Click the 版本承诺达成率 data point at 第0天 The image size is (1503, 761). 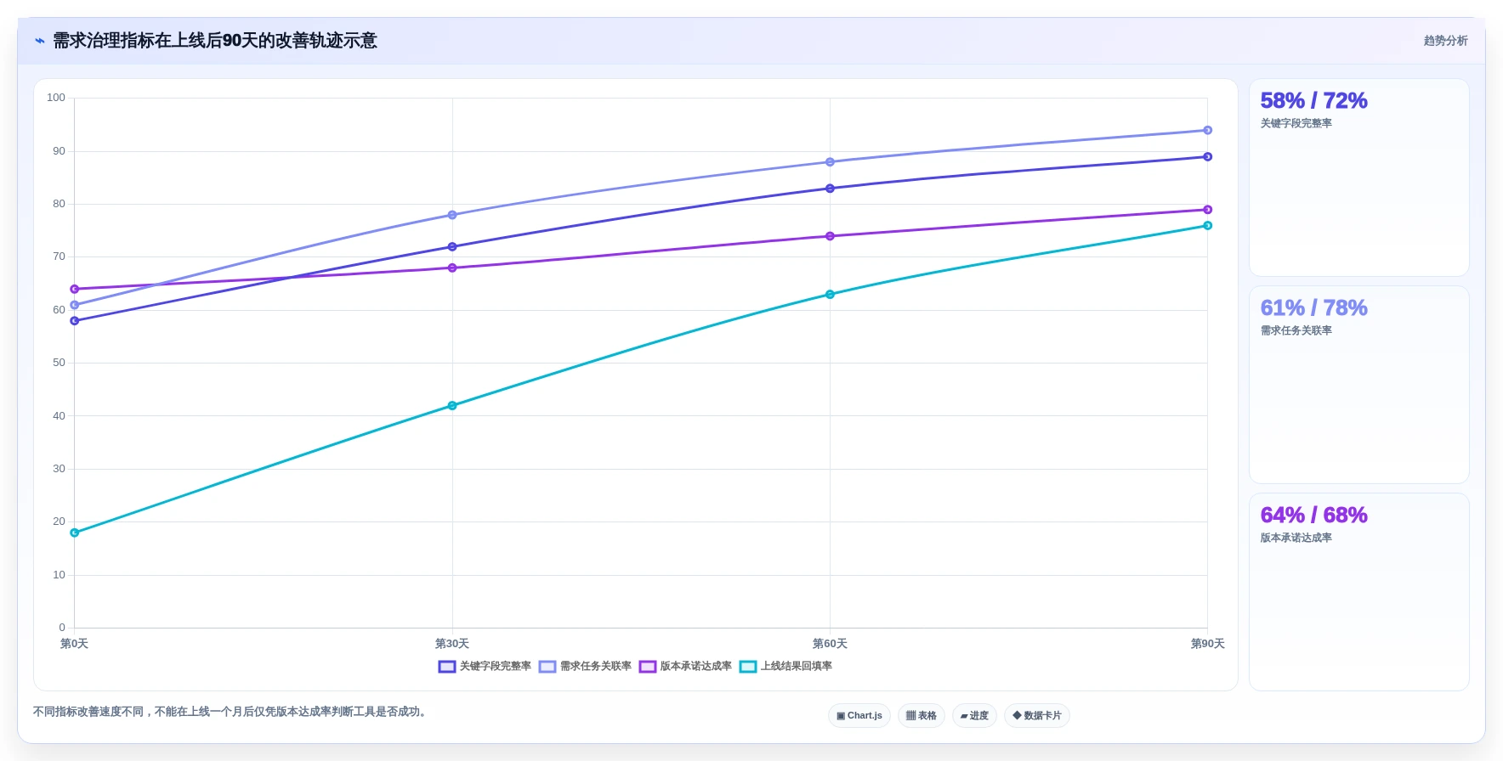click(75, 290)
